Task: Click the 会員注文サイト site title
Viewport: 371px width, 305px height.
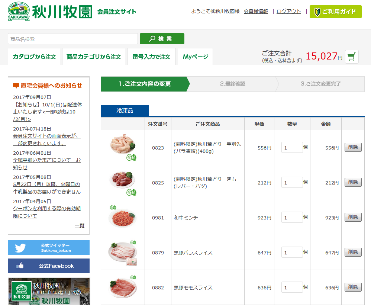Action: pos(117,12)
